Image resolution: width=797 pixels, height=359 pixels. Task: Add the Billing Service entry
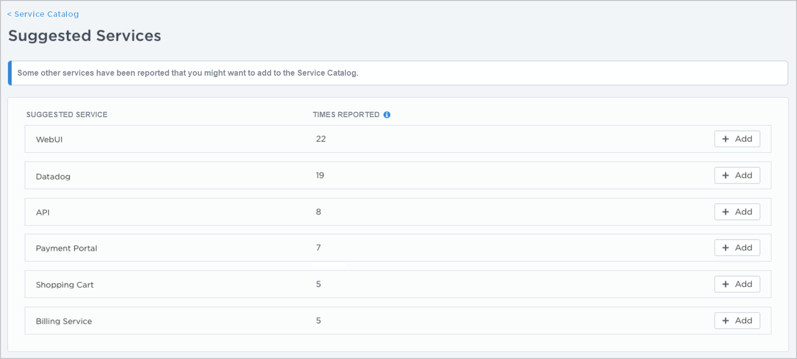[x=737, y=320]
